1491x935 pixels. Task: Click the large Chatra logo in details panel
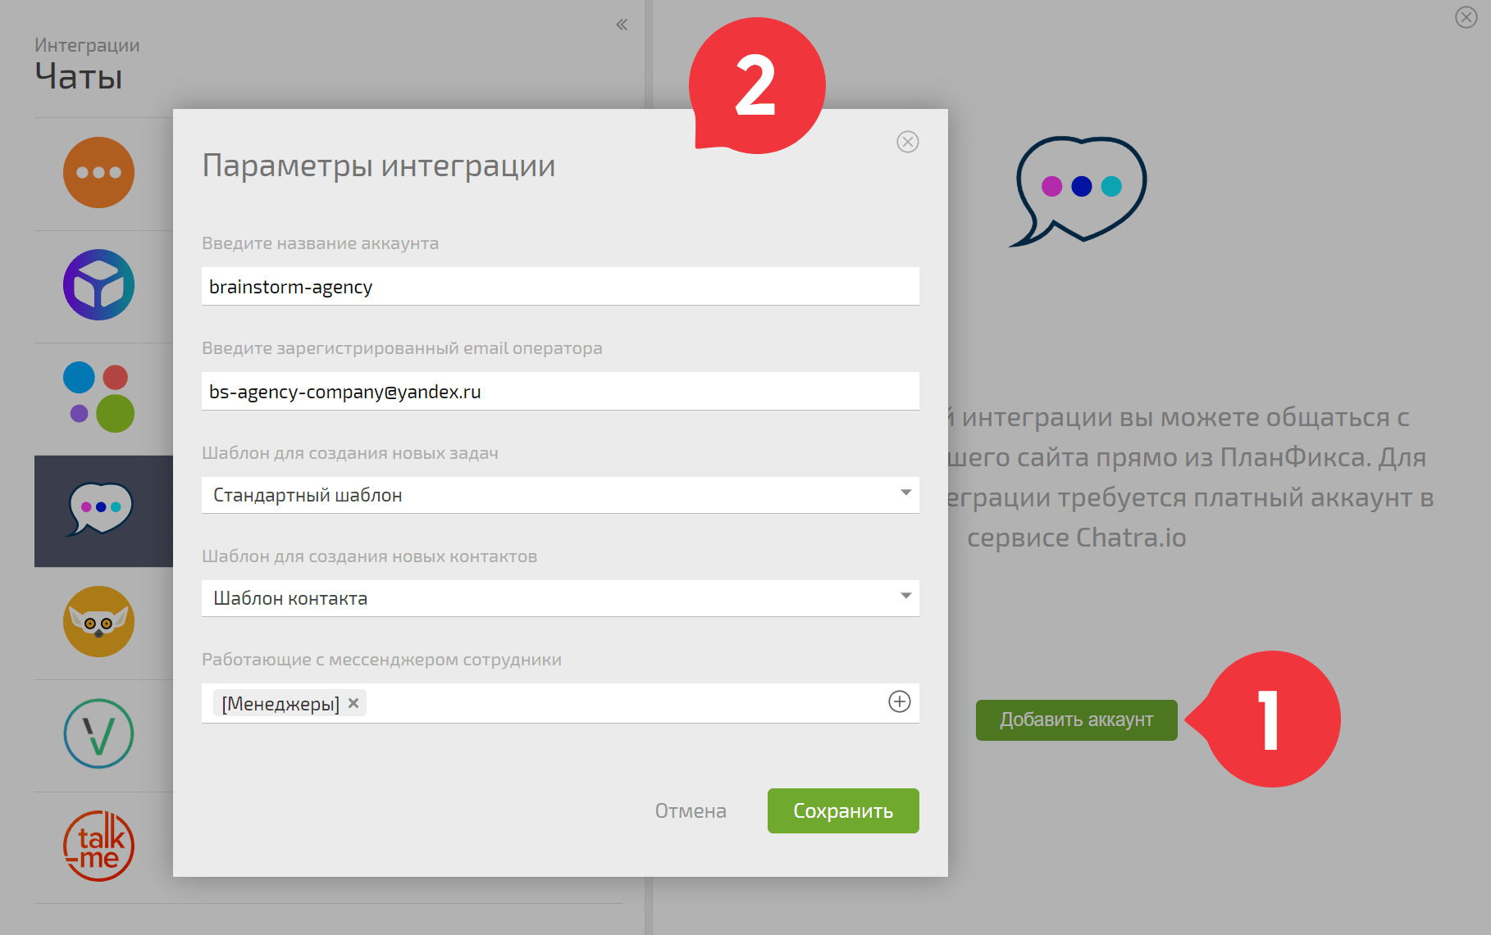(1078, 190)
